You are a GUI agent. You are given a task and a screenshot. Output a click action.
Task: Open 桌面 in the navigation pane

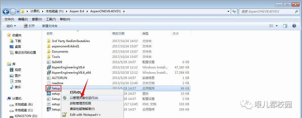coord(18,47)
